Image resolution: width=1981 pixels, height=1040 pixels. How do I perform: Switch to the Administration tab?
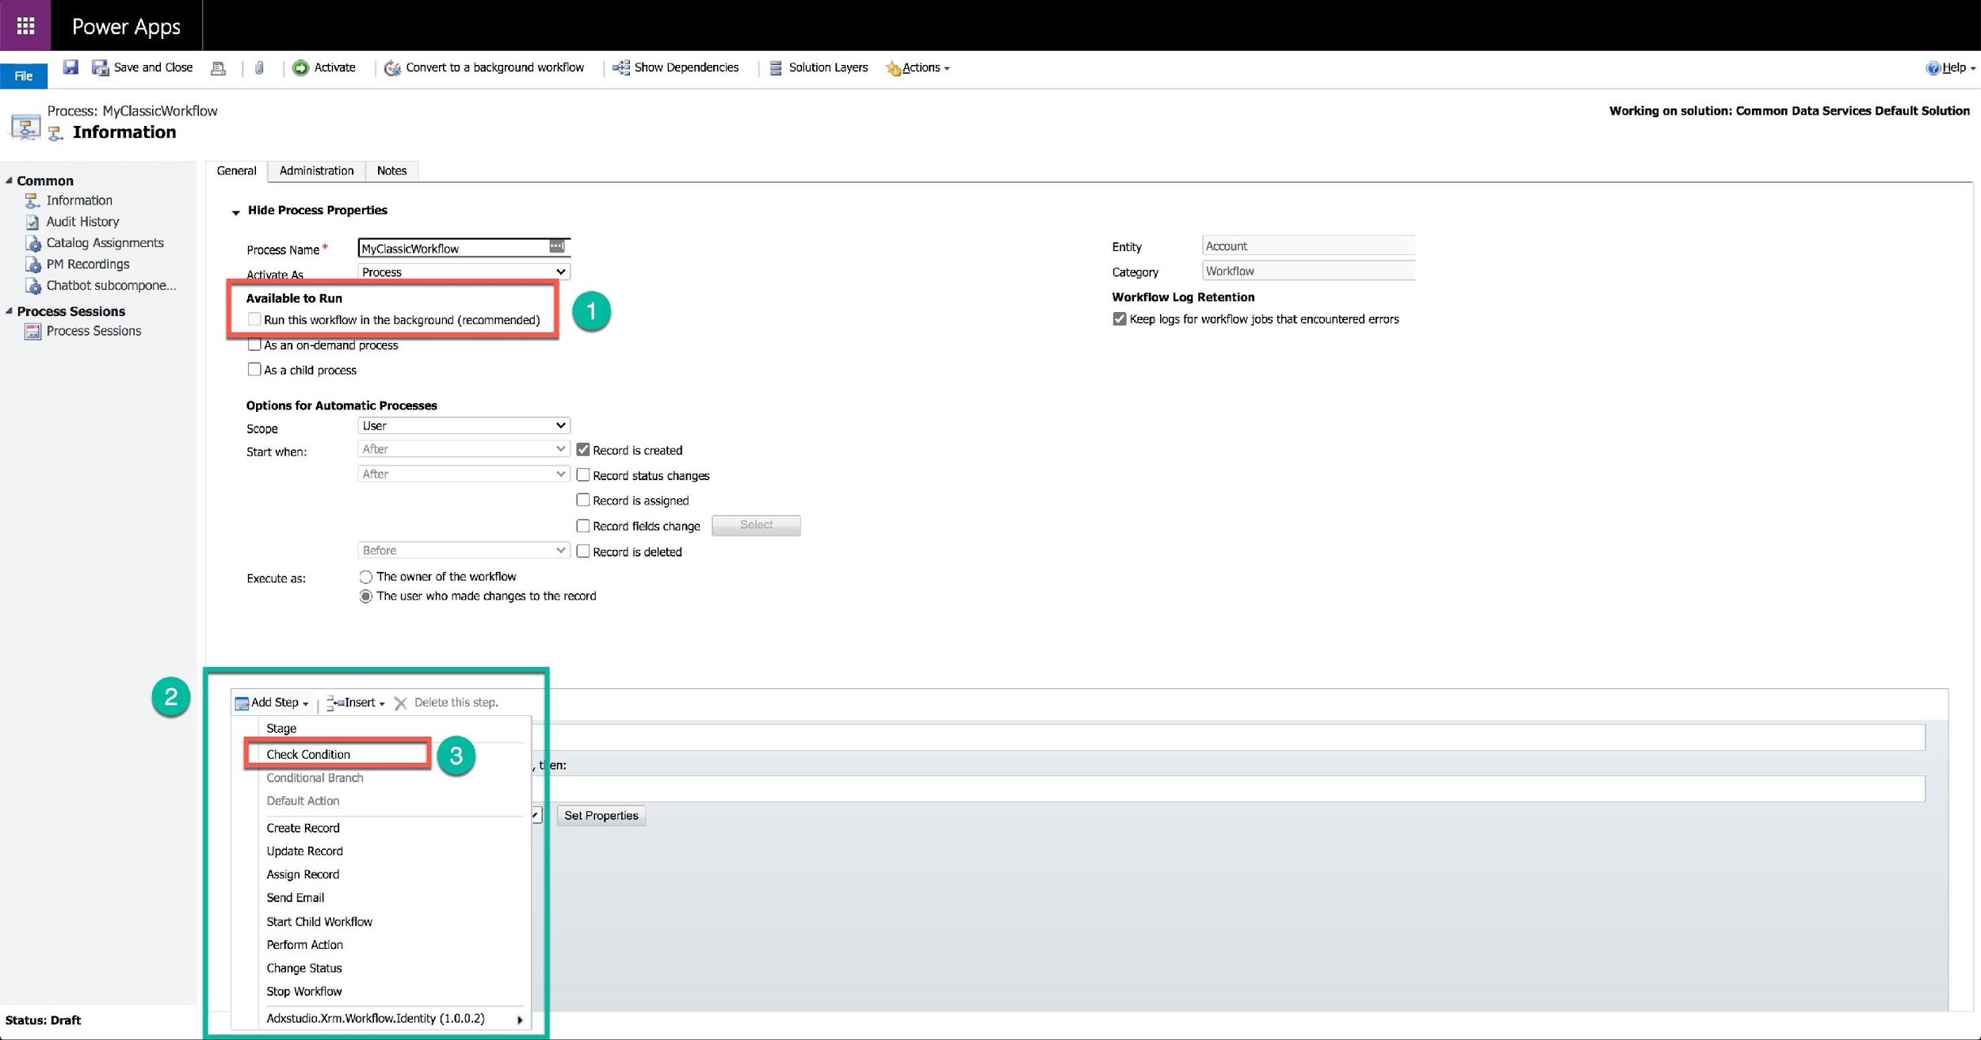coord(315,170)
